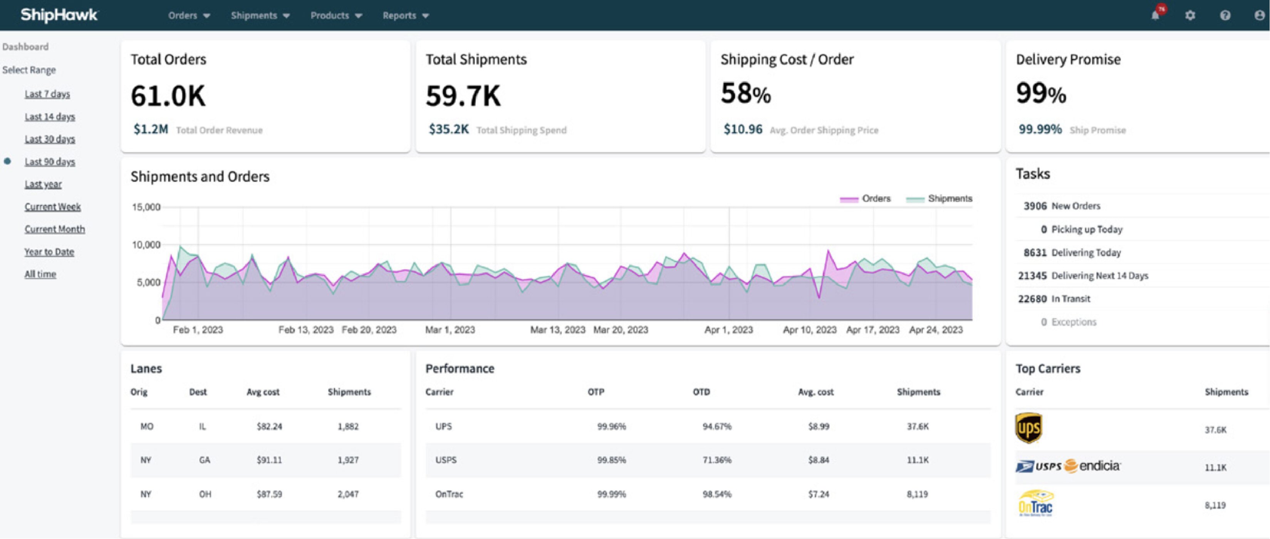
Task: Select the Last 7 days range
Action: pos(47,94)
